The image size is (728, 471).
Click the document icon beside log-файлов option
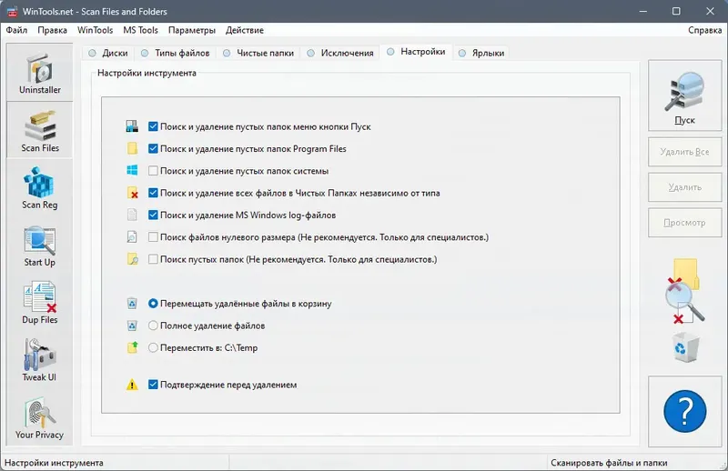[132, 215]
